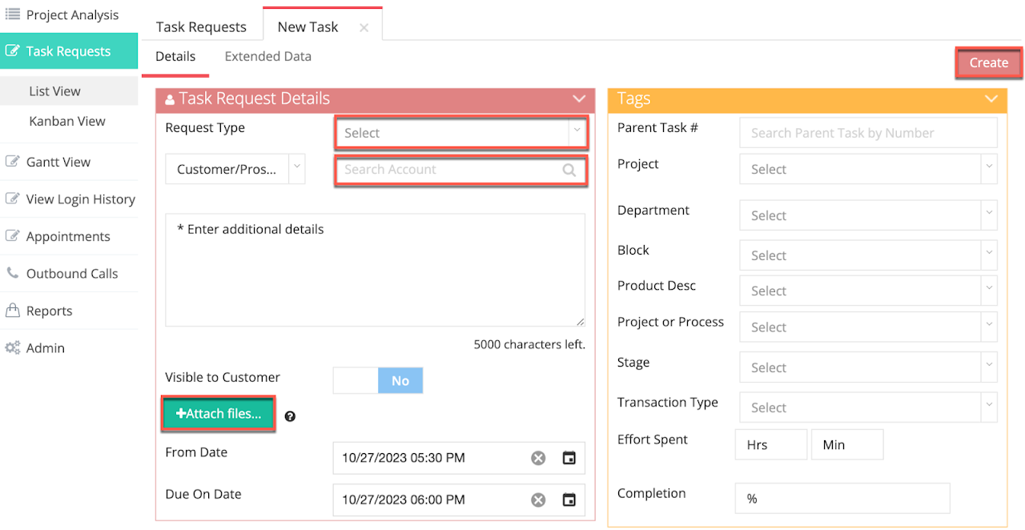This screenshot has width=1025, height=530.
Task: Collapse the Task Request Details panel
Action: tap(579, 99)
